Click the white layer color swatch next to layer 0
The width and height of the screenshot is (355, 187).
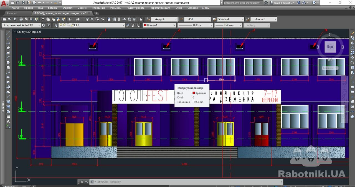coord(75,25)
